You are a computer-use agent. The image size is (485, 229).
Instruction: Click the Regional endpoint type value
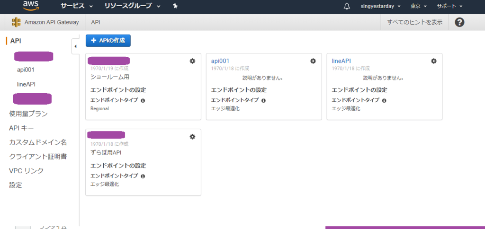click(99, 109)
